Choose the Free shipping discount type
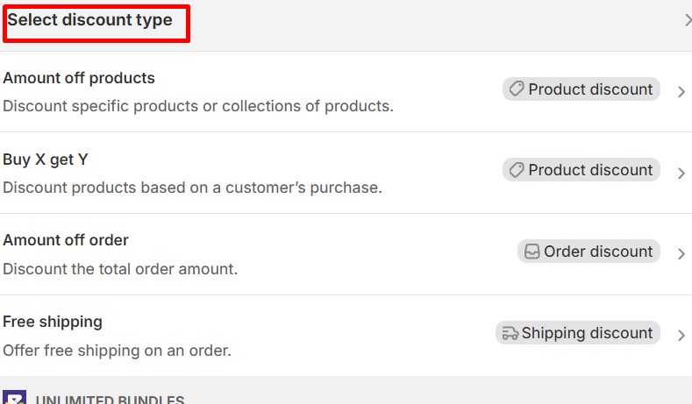 click(x=53, y=322)
